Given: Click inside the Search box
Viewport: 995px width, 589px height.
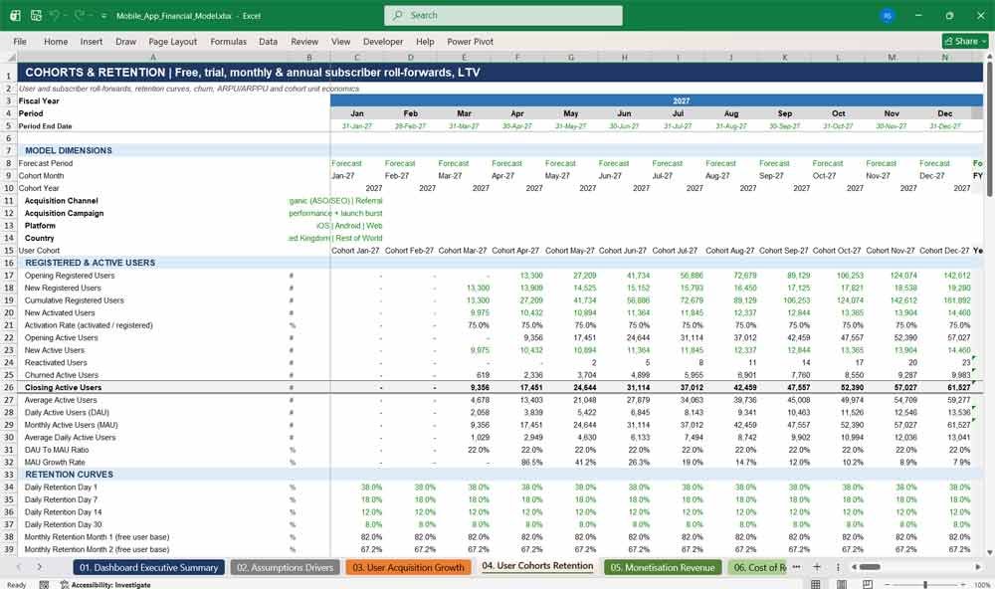Looking at the screenshot, I should click(502, 15).
